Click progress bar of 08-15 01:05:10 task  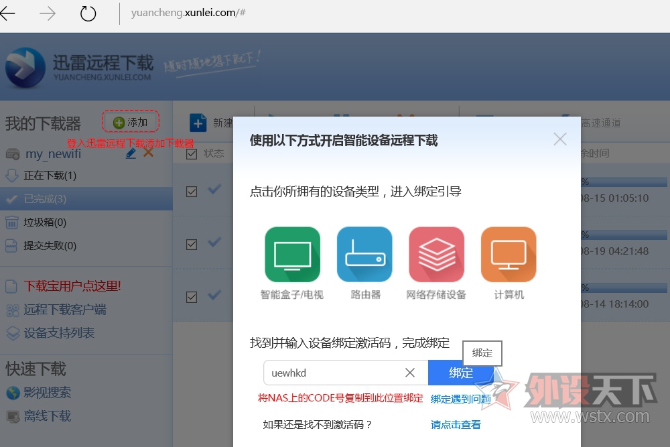(623, 182)
